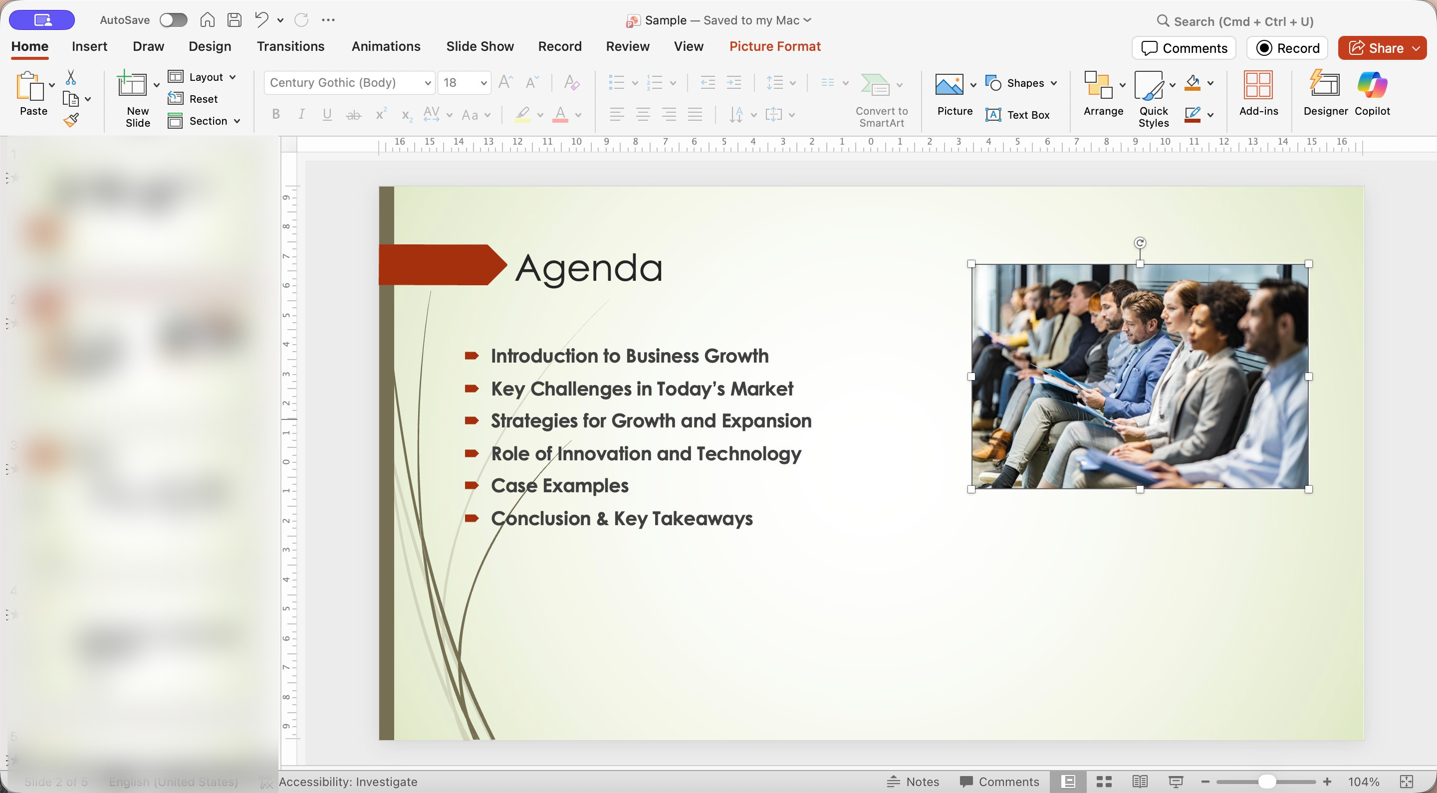The image size is (1437, 793).
Task: Open Reading View from status bar
Action: click(1140, 782)
